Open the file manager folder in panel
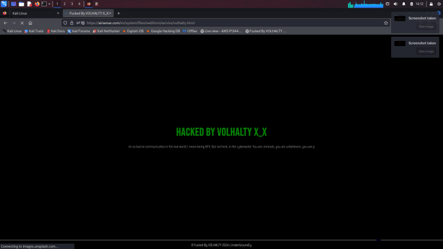Viewport: 443px width, 249px height. click(x=21, y=4)
